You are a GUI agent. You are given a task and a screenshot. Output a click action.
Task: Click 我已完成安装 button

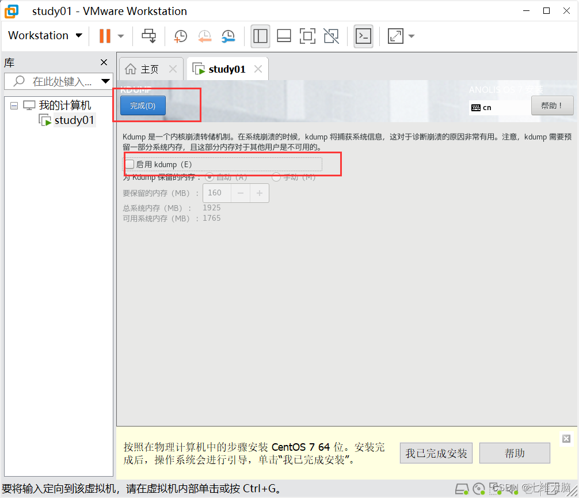[436, 453]
